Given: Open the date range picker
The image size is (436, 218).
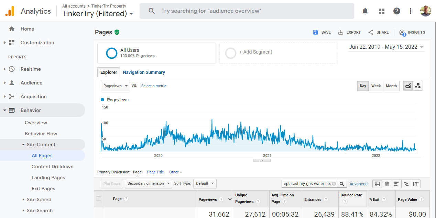Looking at the screenshot, I should click(x=386, y=47).
